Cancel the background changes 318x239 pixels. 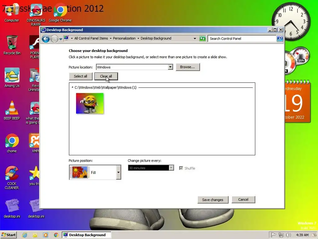[243, 199]
